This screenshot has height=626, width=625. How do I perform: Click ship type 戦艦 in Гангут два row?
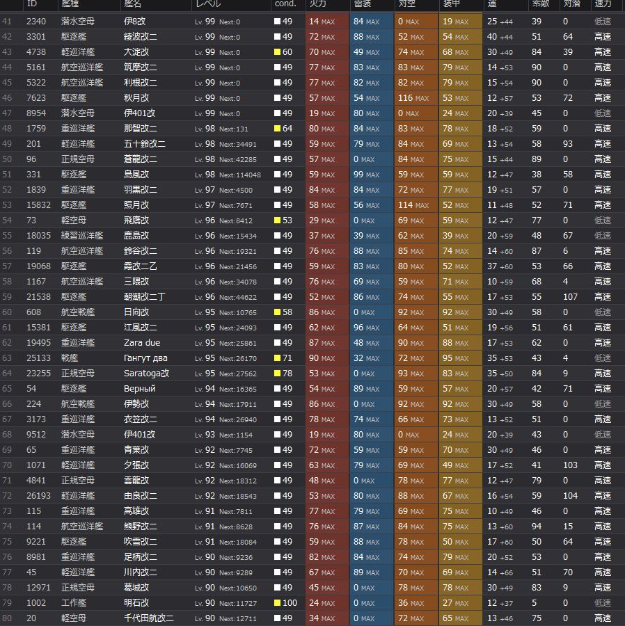70,358
